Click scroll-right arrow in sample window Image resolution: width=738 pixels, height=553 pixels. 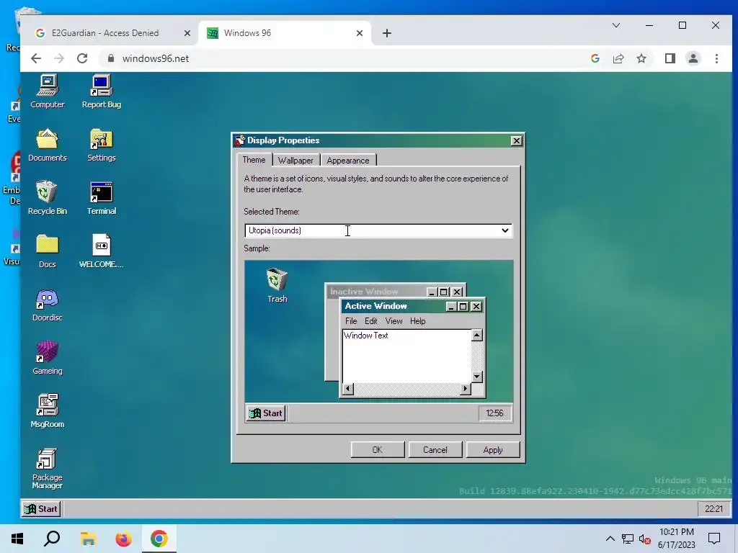465,389
